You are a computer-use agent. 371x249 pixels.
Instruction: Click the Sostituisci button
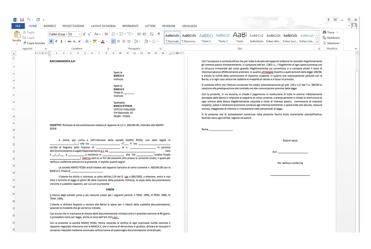point(331,38)
